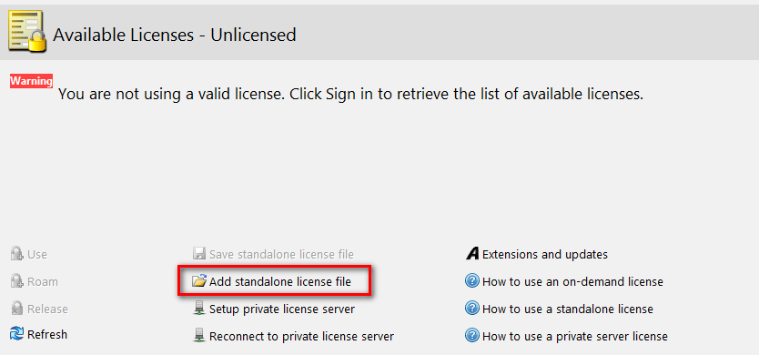Open Extensions and updates
Viewport: 759px width, 355px height.
pyautogui.click(x=545, y=254)
